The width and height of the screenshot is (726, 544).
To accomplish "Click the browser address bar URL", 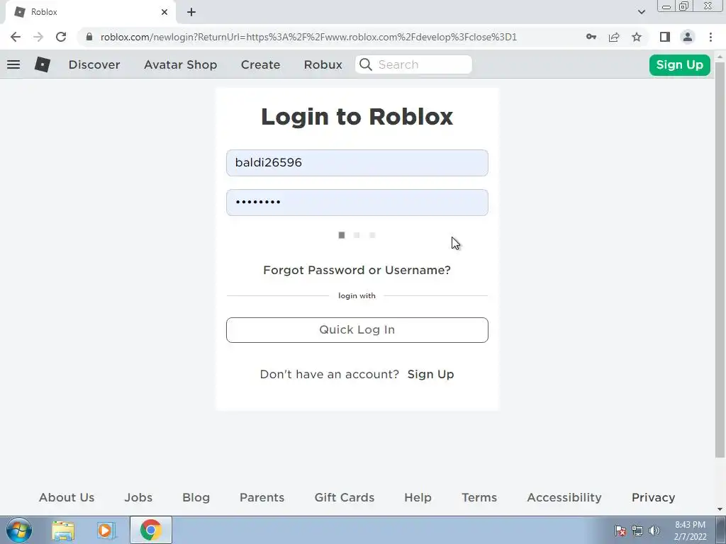I will pyautogui.click(x=308, y=37).
